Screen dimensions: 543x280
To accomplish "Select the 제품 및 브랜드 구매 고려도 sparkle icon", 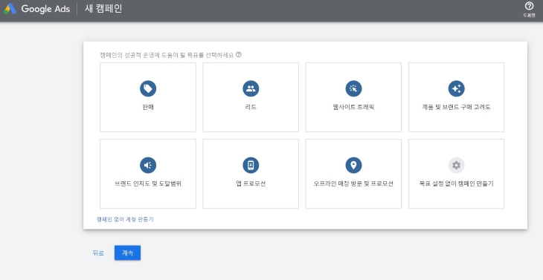I will point(457,89).
